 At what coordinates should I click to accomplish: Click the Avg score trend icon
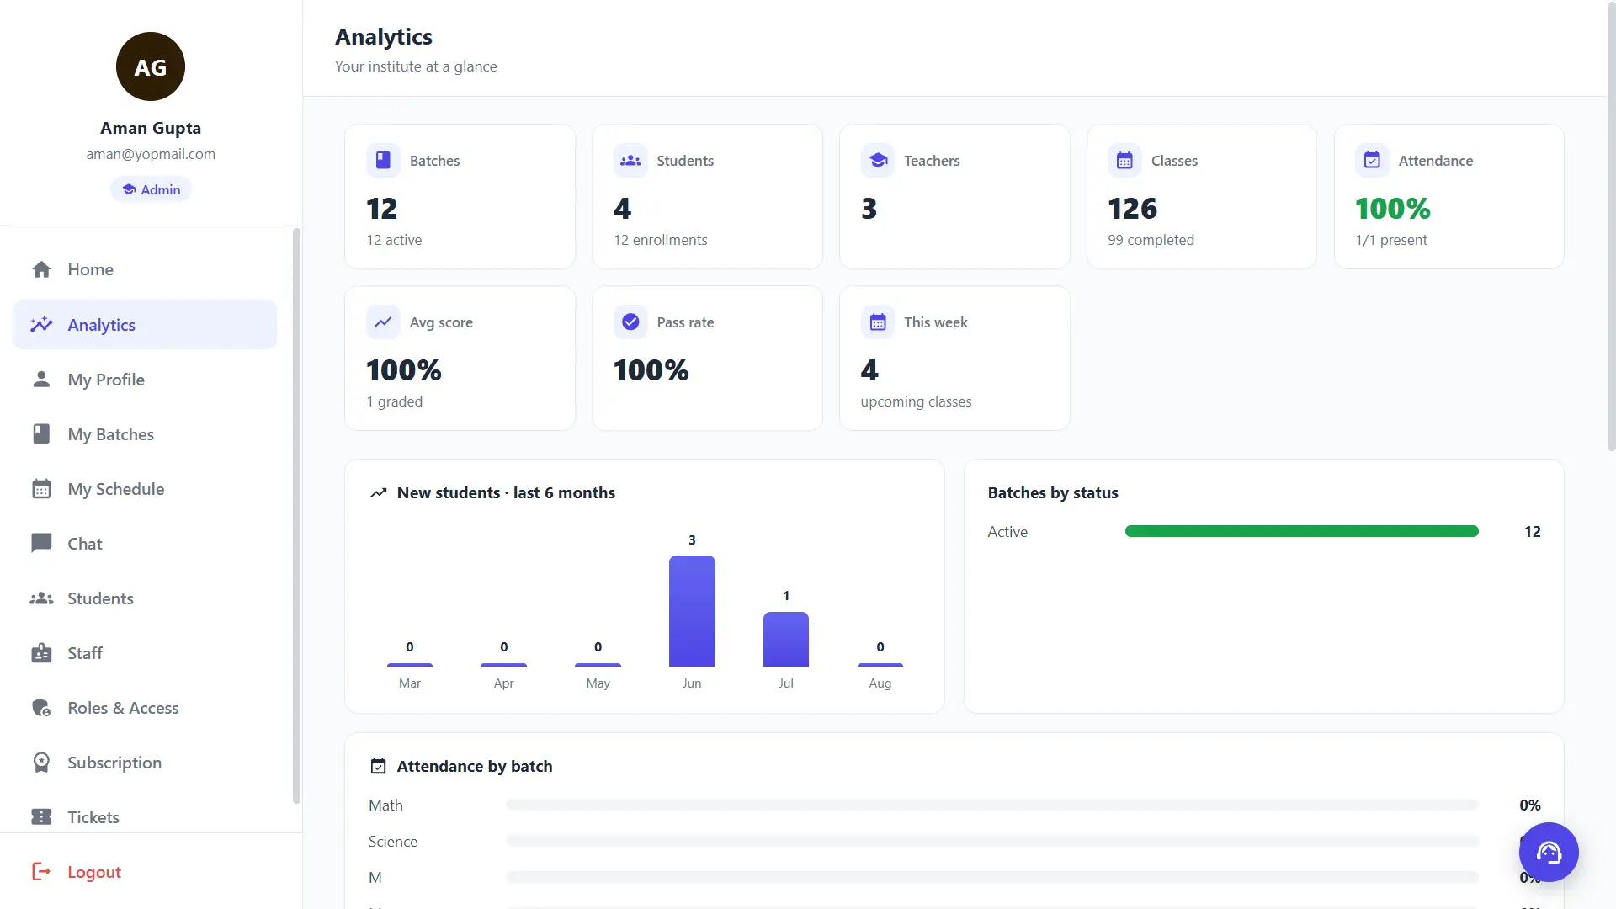click(383, 322)
